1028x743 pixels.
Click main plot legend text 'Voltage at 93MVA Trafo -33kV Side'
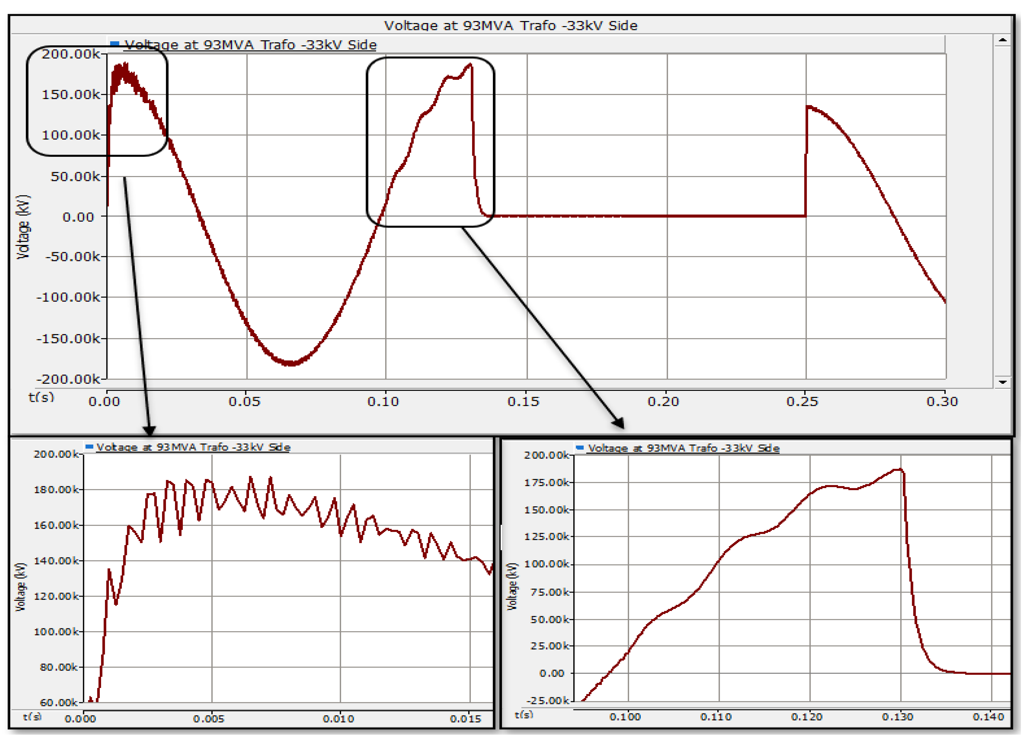tap(250, 45)
